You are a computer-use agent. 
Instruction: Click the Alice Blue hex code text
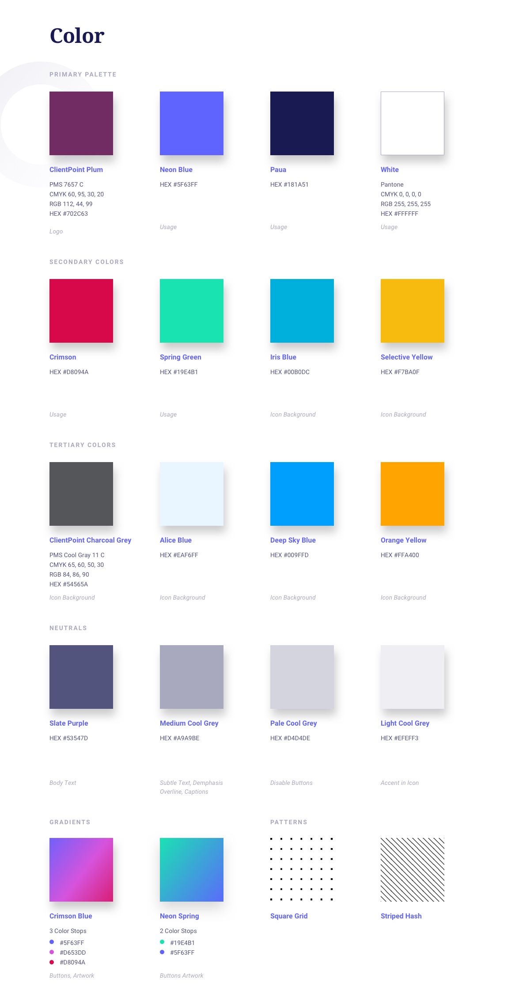coord(179,555)
